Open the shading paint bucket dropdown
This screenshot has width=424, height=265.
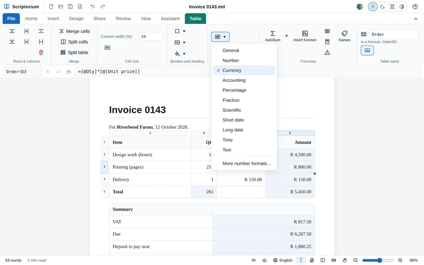coord(180,54)
